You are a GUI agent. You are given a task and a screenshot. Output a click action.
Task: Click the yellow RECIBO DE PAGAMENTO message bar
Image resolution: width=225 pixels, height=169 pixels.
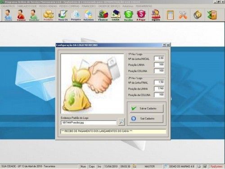113,131
